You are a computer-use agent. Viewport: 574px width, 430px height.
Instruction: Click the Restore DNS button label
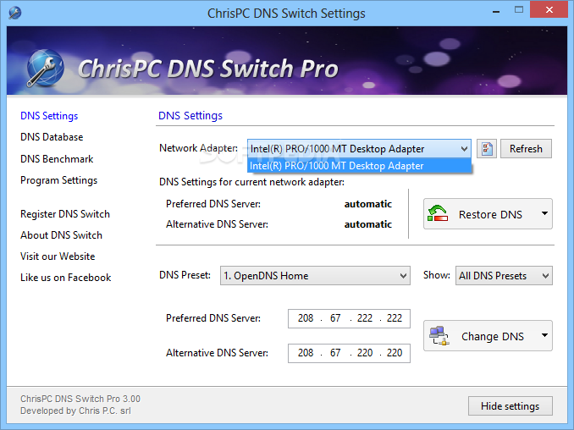tap(490, 214)
